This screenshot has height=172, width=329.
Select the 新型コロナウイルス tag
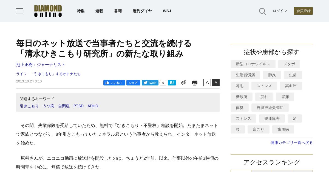[253, 64]
